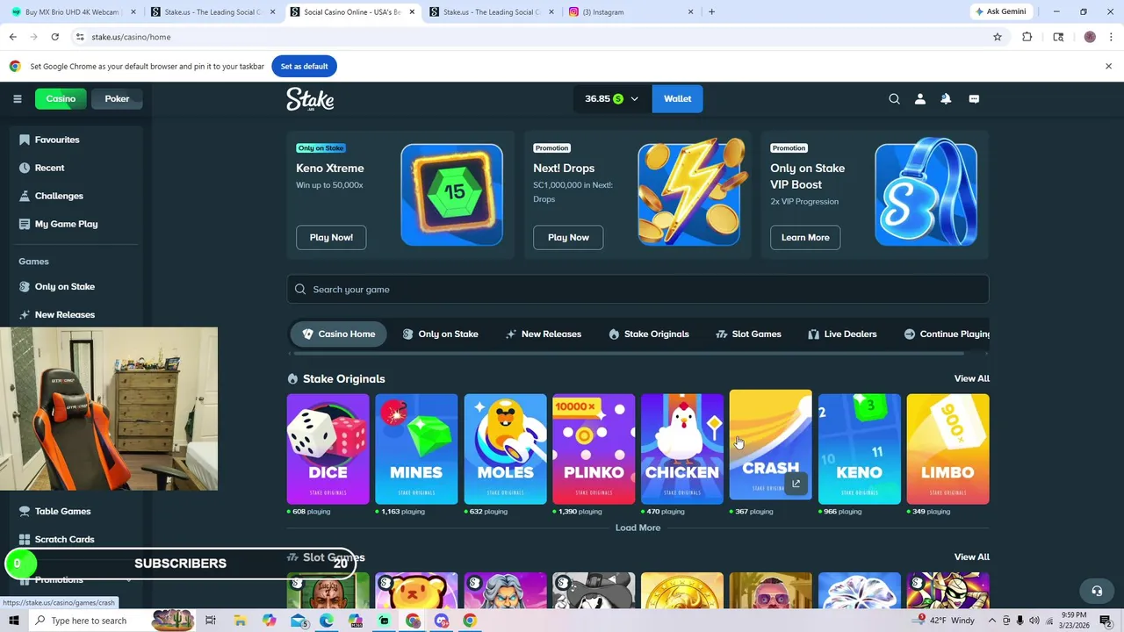Open Windows Start menu
The image size is (1124, 632).
coord(13,621)
